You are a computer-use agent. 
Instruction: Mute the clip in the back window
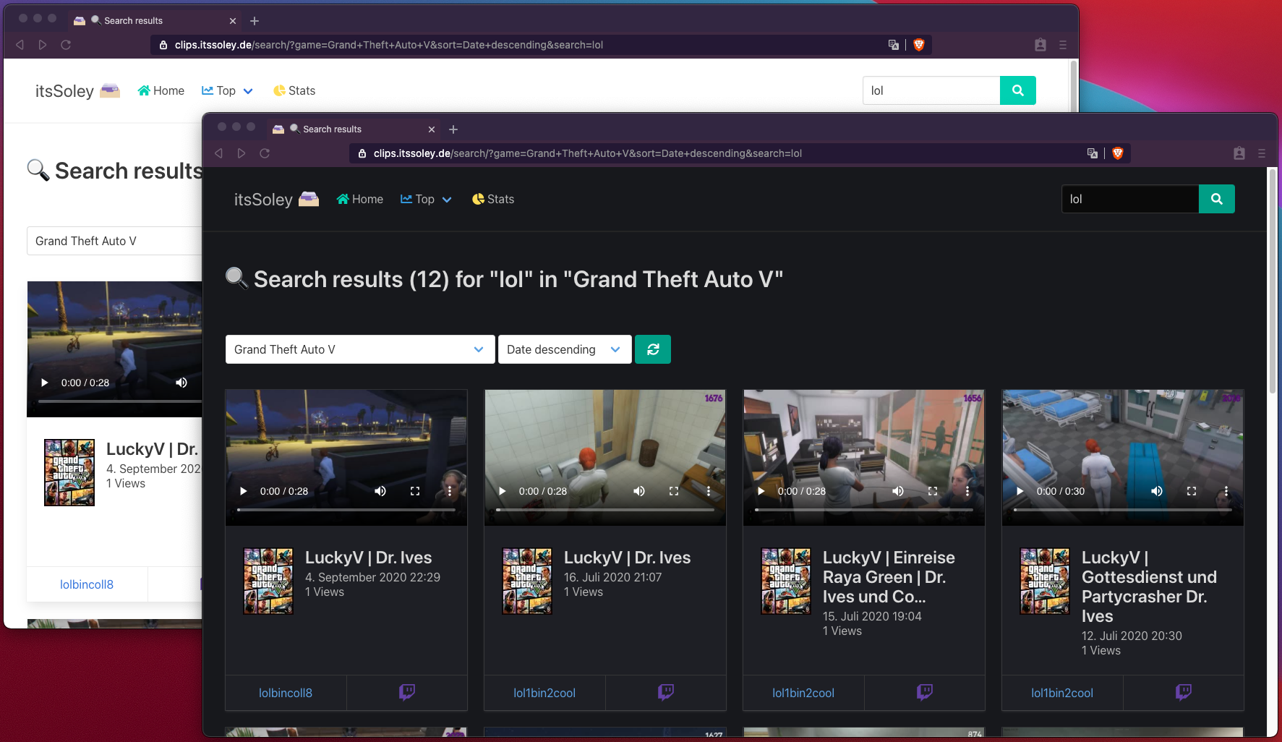[x=181, y=383]
